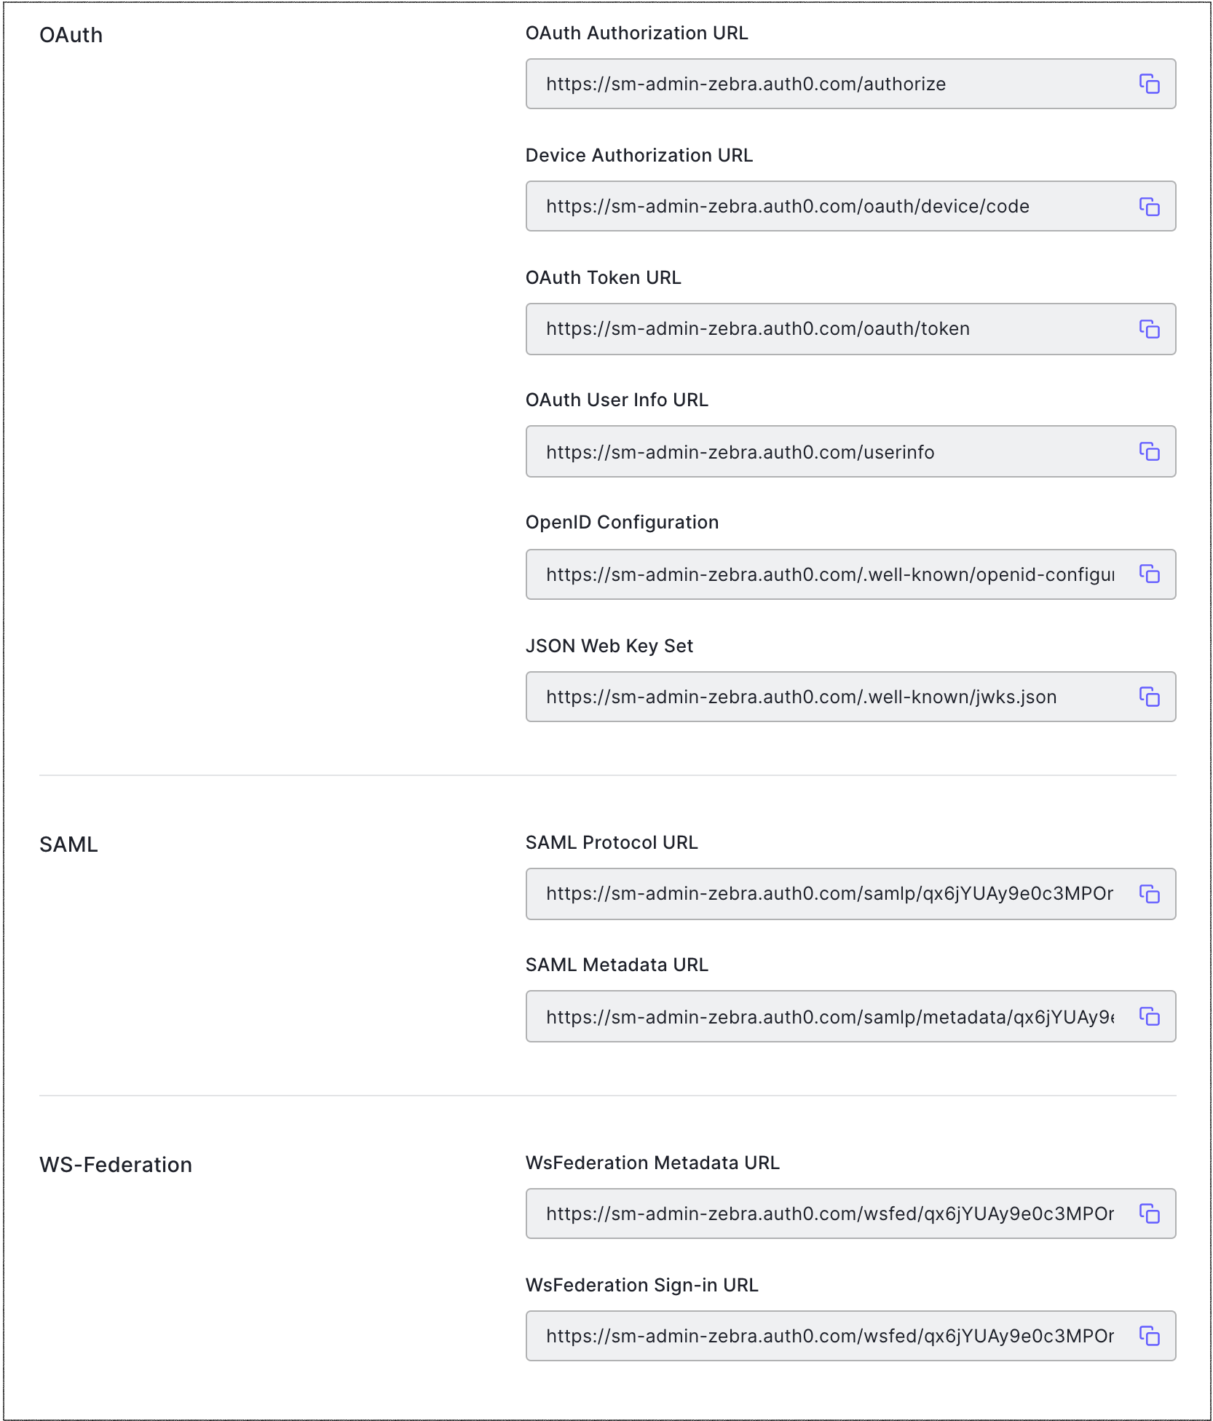Image resolution: width=1213 pixels, height=1421 pixels.
Task: Click the SAML Protocol URL field
Action: [830, 894]
